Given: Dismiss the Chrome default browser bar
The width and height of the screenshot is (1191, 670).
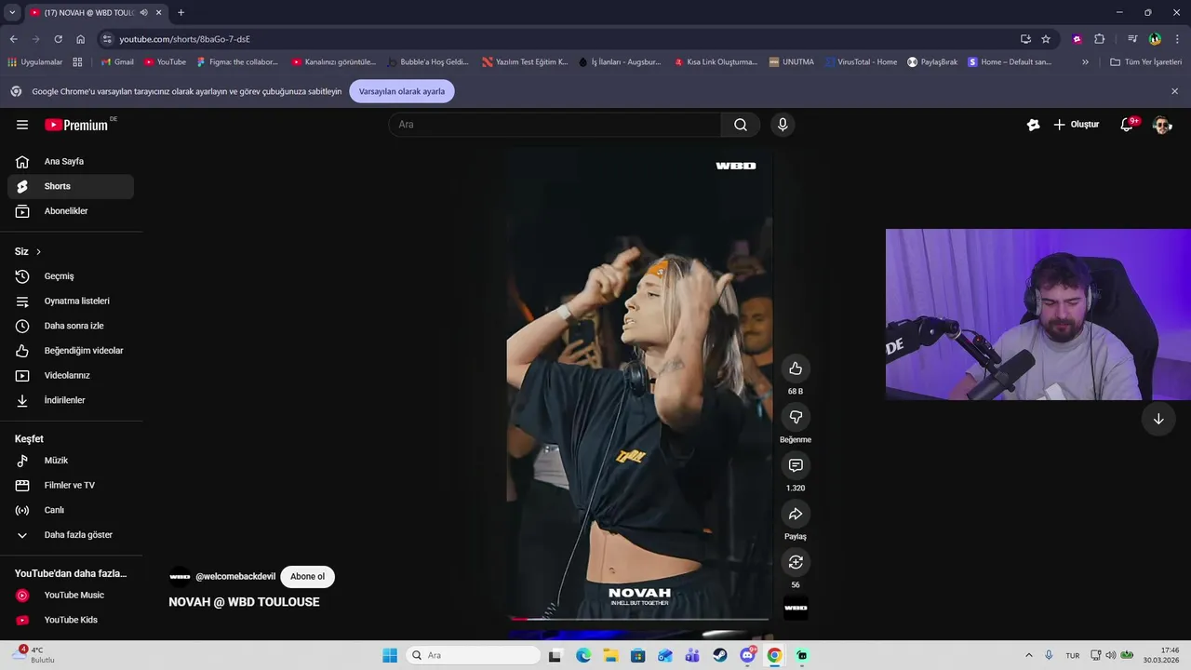Looking at the screenshot, I should click(1174, 91).
